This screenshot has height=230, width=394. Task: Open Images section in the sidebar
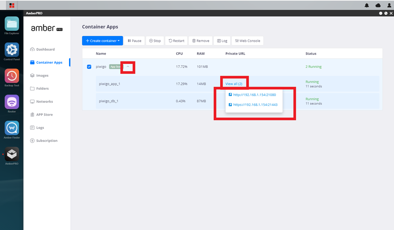(39, 76)
